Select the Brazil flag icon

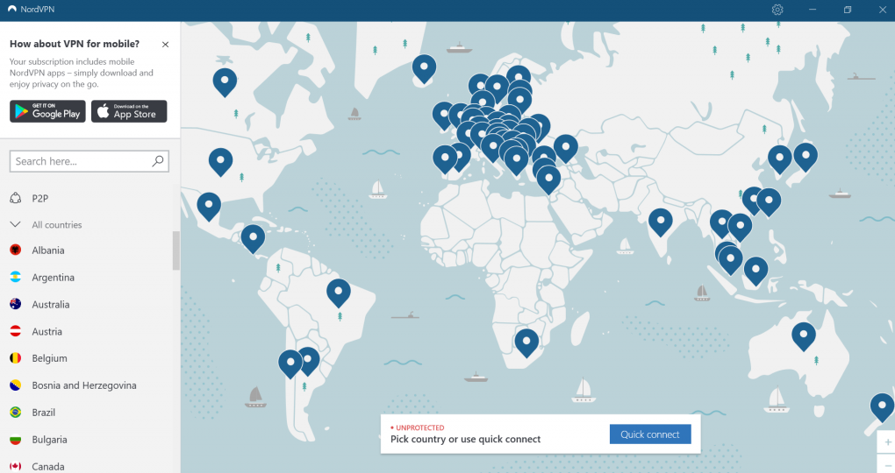point(16,412)
